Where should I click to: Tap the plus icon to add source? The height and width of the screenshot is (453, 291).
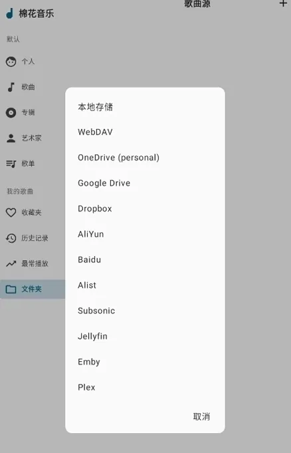[x=283, y=3]
